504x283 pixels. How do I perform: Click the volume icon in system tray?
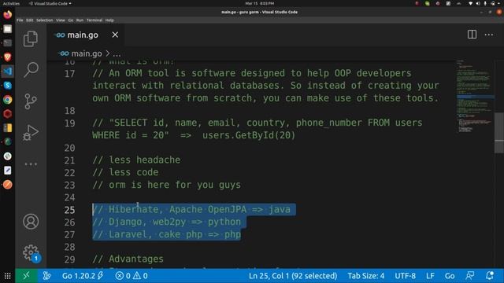pos(478,3)
